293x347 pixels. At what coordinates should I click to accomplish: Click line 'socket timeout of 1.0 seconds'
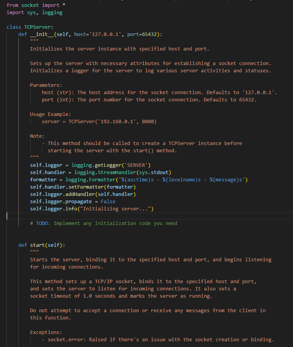tap(121, 296)
